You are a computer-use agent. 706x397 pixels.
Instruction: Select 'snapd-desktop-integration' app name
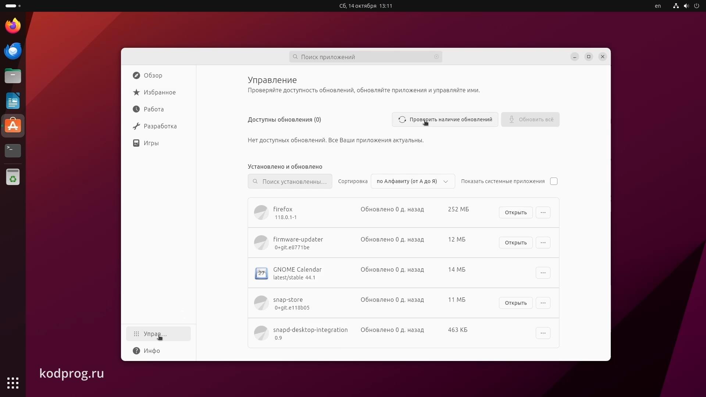310,330
